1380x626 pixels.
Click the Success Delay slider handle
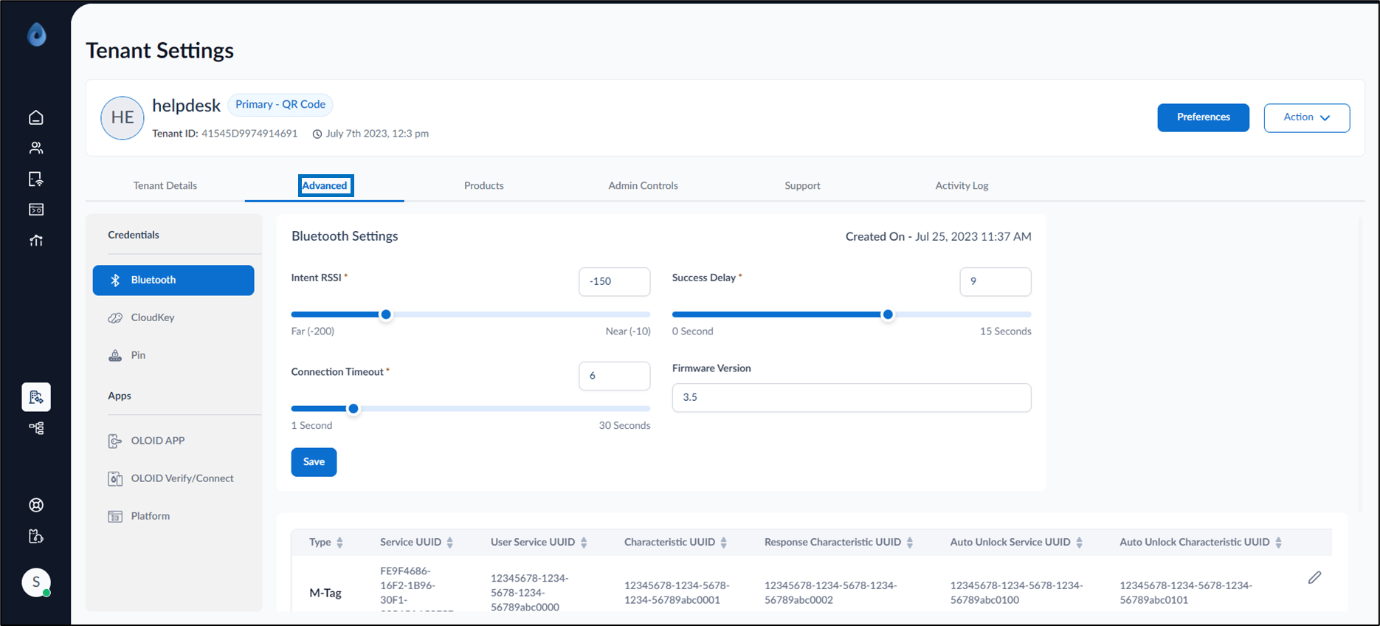(889, 314)
